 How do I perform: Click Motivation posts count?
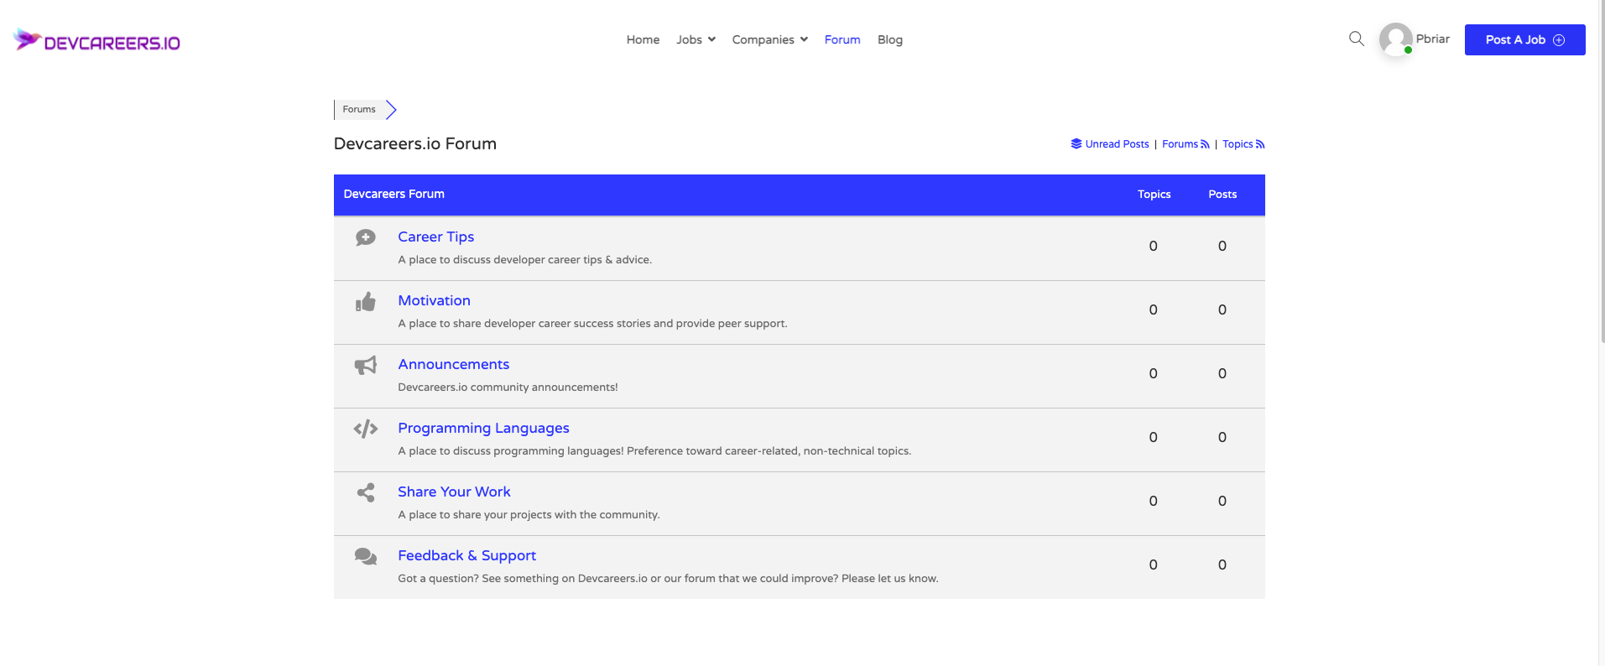tap(1222, 310)
